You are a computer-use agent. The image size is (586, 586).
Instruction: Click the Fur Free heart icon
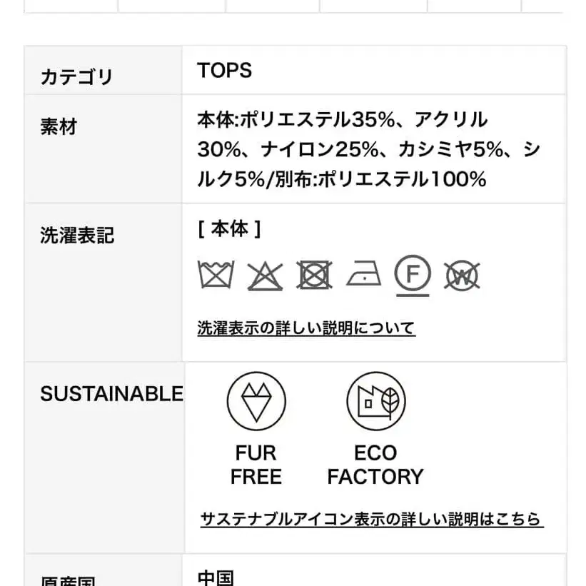(256, 401)
